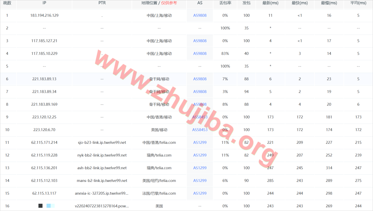Open the AS9808 link for IP 117.185.127.21

pyautogui.click(x=200, y=41)
